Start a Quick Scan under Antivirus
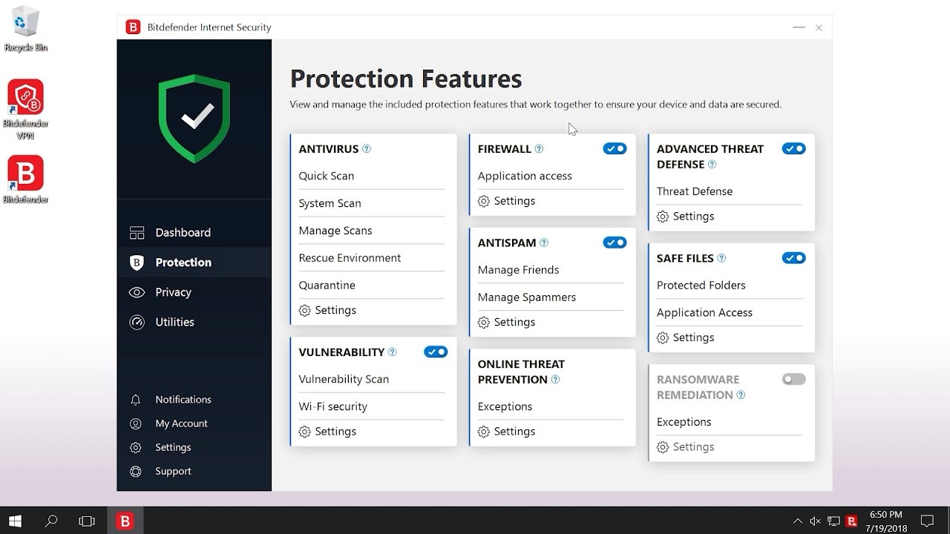 tap(327, 176)
